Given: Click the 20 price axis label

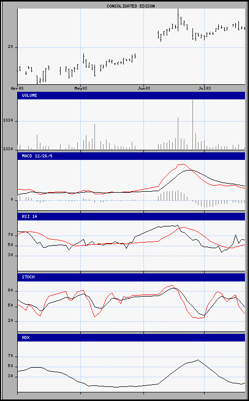Looking at the screenshot, I should tap(10, 47).
